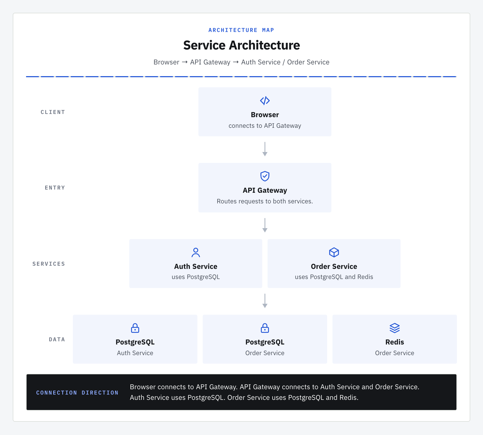Click the 'Auth Service' subtitle in PostgreSQL card
This screenshot has height=435, width=483.
pyautogui.click(x=135, y=353)
